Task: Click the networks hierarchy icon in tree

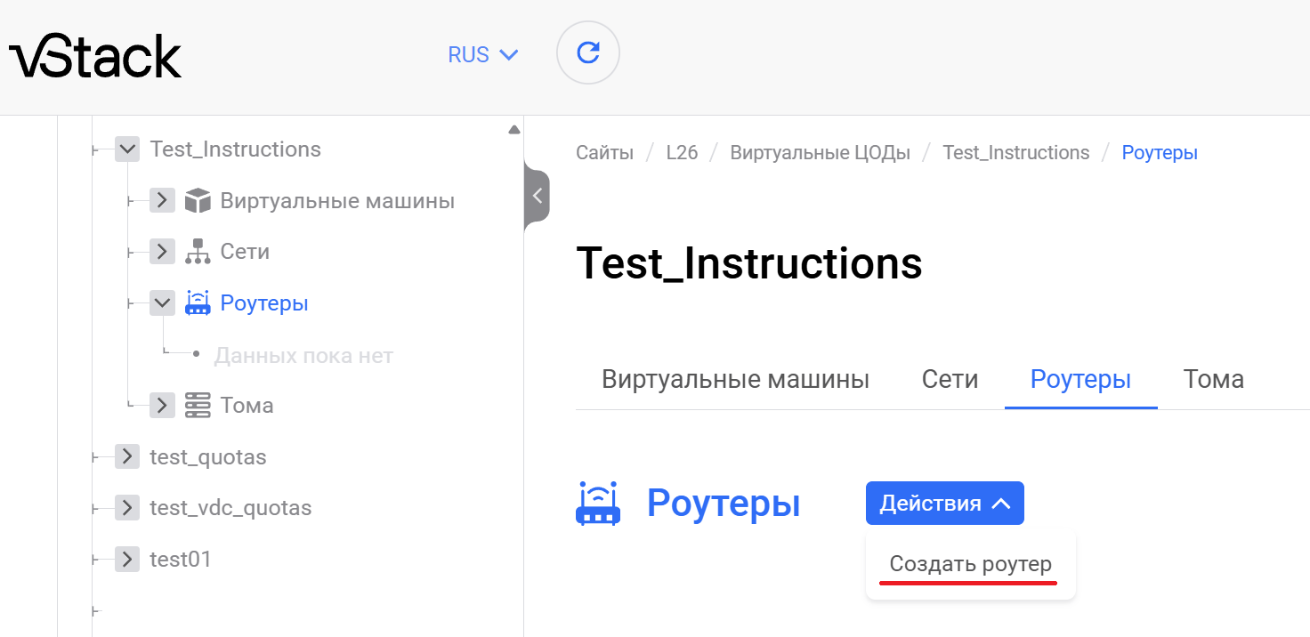Action: [x=198, y=252]
